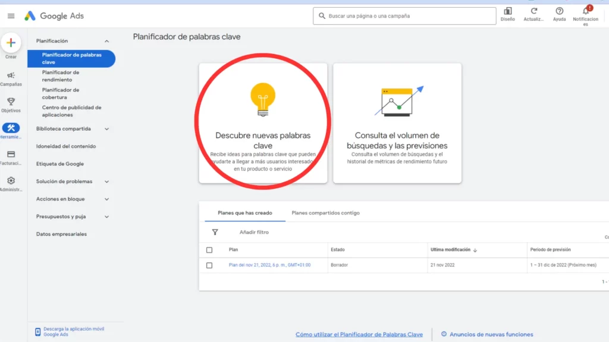The image size is (609, 342).
Task: Open the Facturación icon
Action: 11,154
